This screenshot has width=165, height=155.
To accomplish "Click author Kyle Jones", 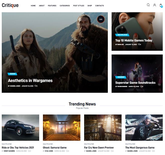I will pos(49,151).
